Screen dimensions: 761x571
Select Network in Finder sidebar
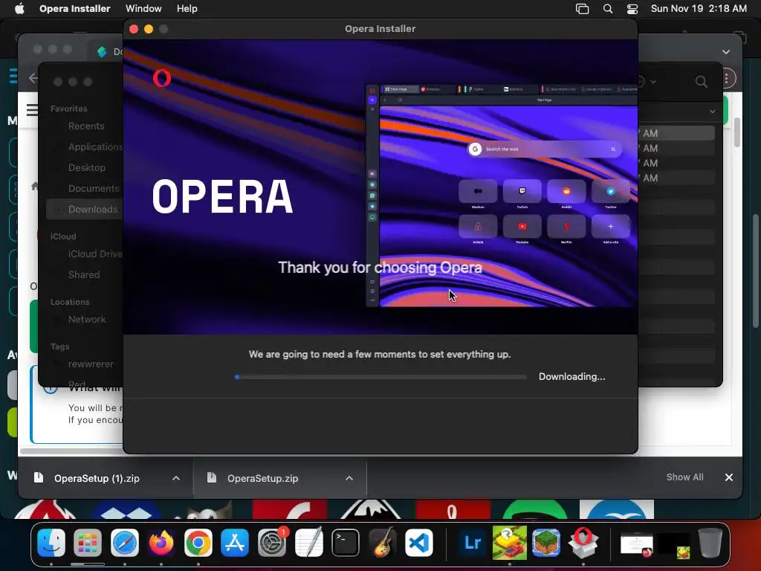[x=86, y=320]
